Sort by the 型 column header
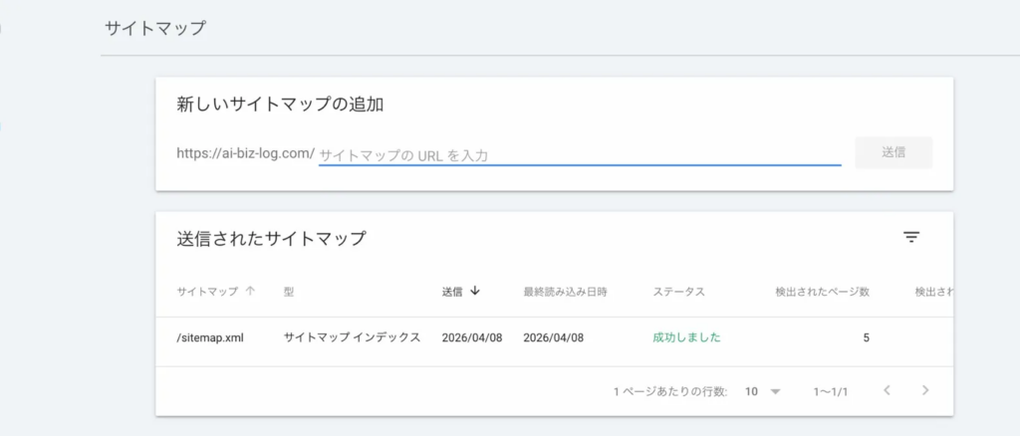This screenshot has height=436, width=1020. point(289,292)
